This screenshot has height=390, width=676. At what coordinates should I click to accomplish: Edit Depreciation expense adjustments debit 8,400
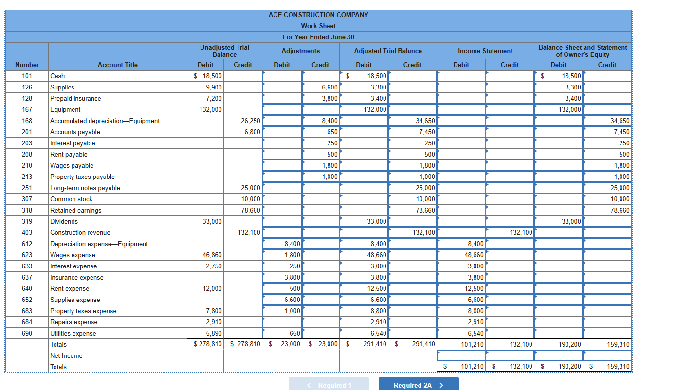[282, 244]
